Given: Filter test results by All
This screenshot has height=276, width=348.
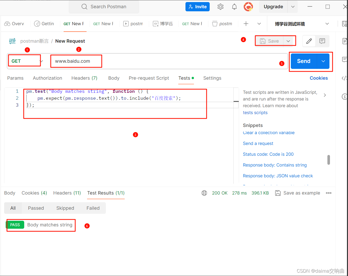Looking at the screenshot, I should (x=13, y=208).
